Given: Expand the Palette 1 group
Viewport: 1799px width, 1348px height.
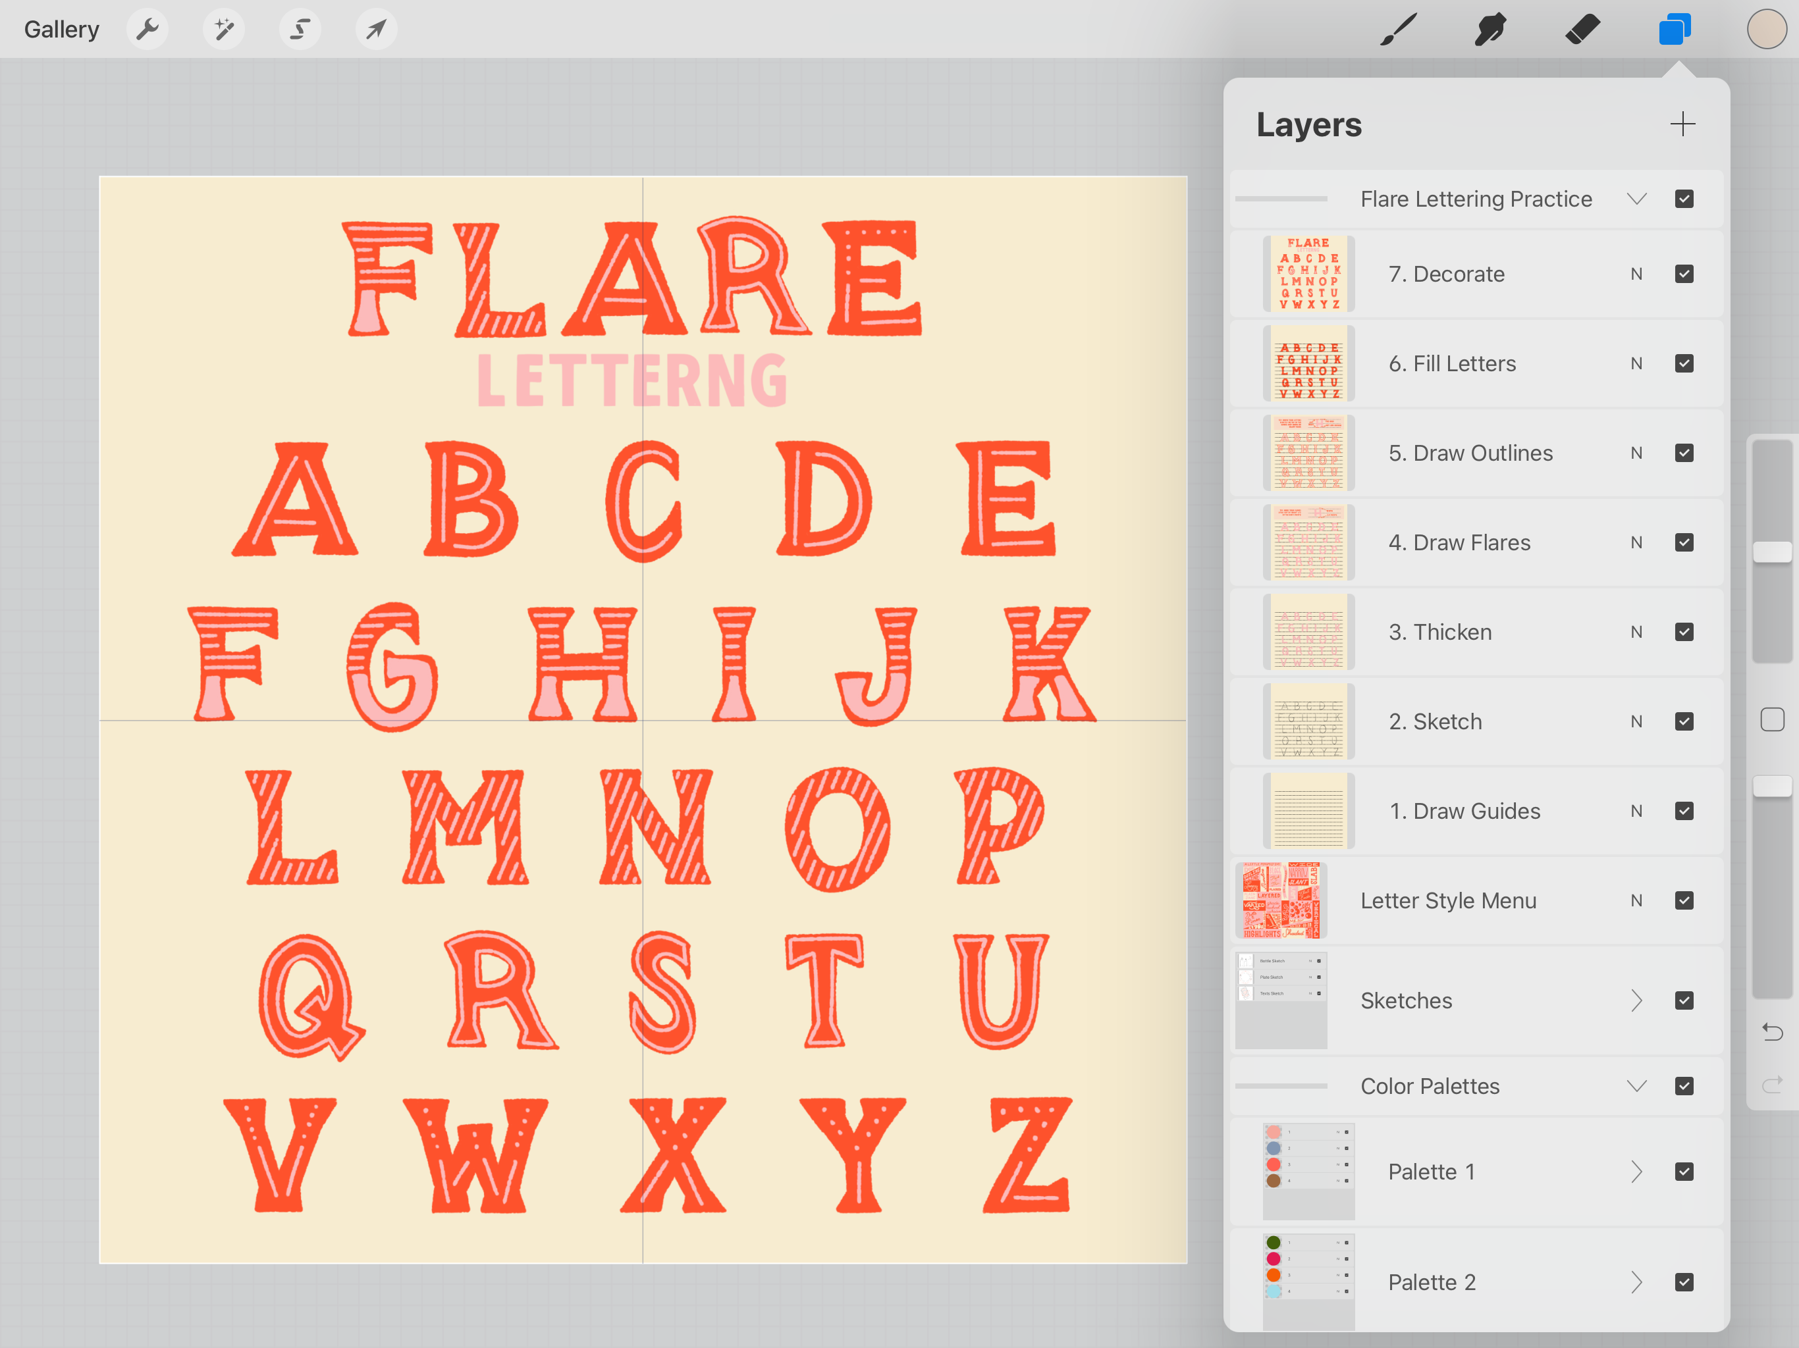Looking at the screenshot, I should [1636, 1172].
